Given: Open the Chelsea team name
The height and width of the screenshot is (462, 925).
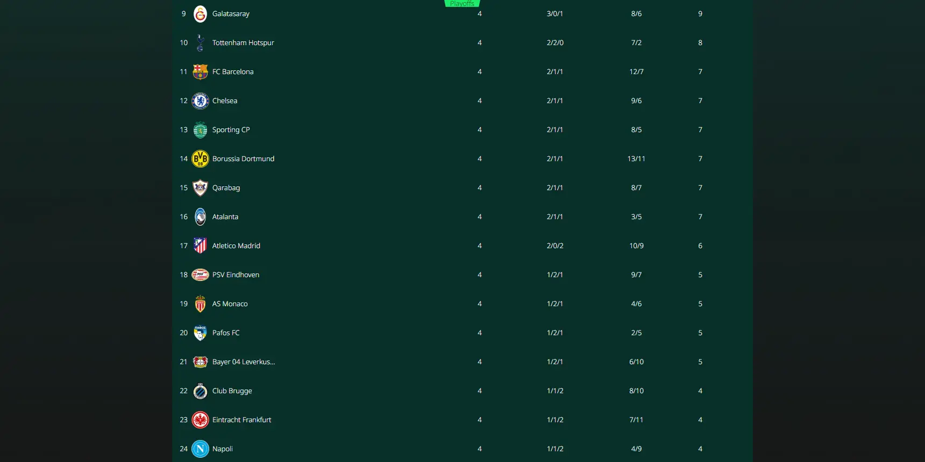Looking at the screenshot, I should point(225,101).
